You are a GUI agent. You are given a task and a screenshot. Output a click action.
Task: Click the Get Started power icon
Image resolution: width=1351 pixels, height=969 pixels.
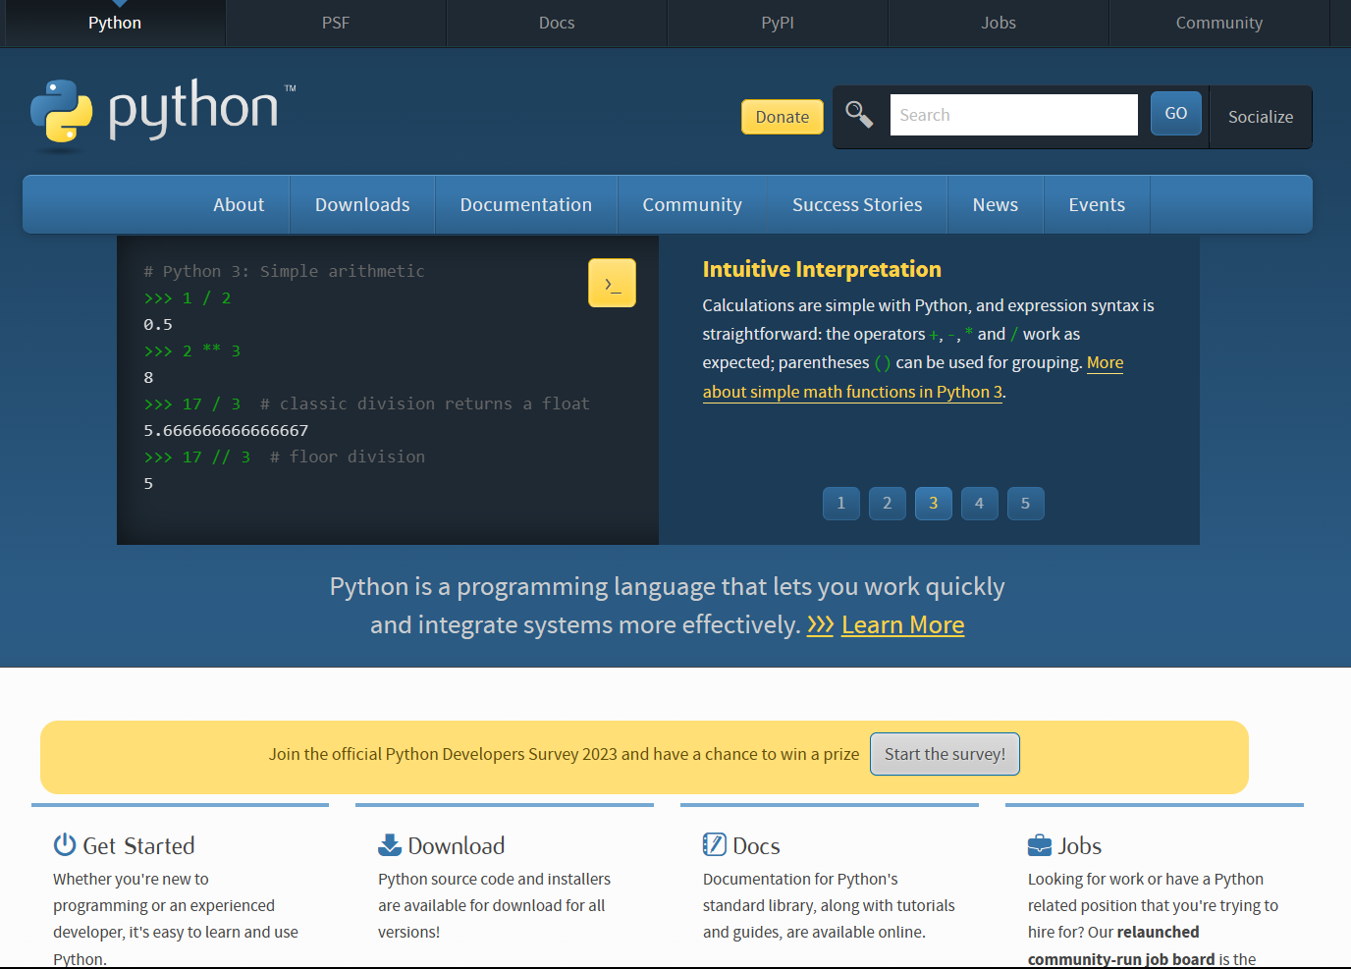[65, 844]
